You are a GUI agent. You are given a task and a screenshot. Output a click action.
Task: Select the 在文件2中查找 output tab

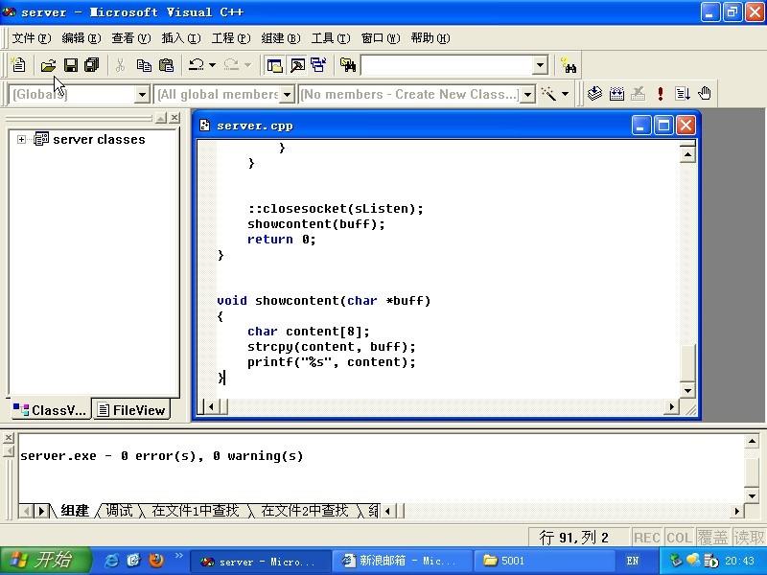click(304, 511)
